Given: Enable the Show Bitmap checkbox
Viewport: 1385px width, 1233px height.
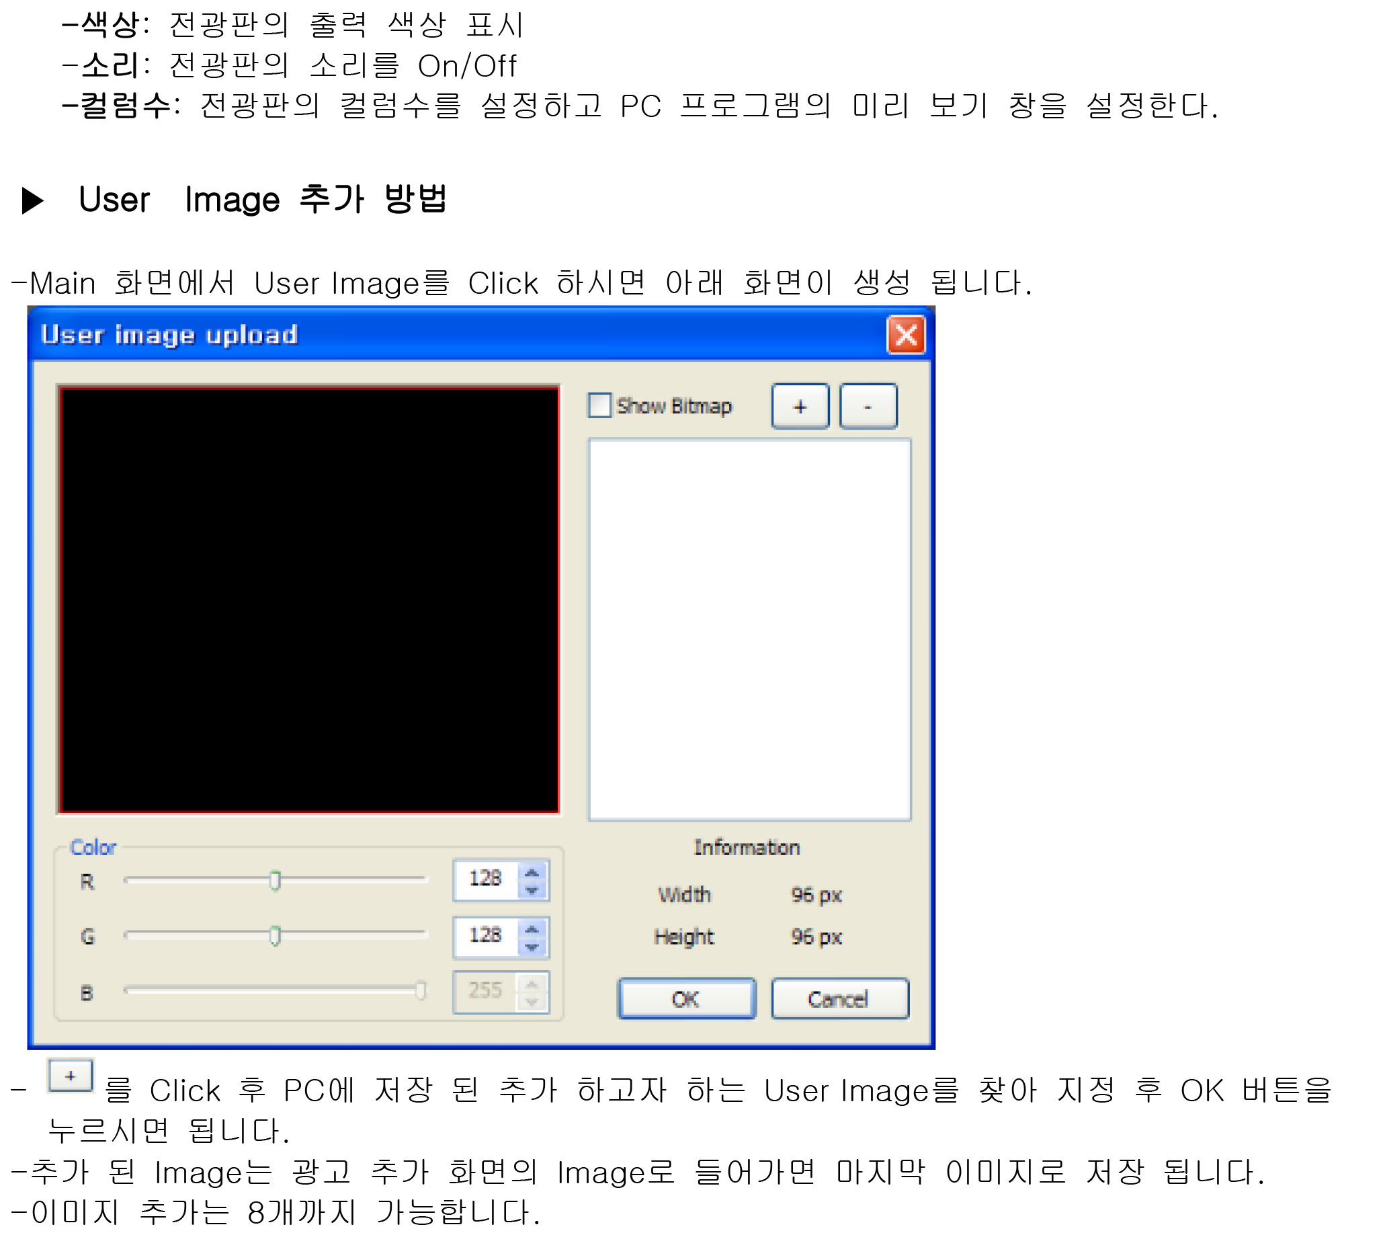Looking at the screenshot, I should [599, 405].
